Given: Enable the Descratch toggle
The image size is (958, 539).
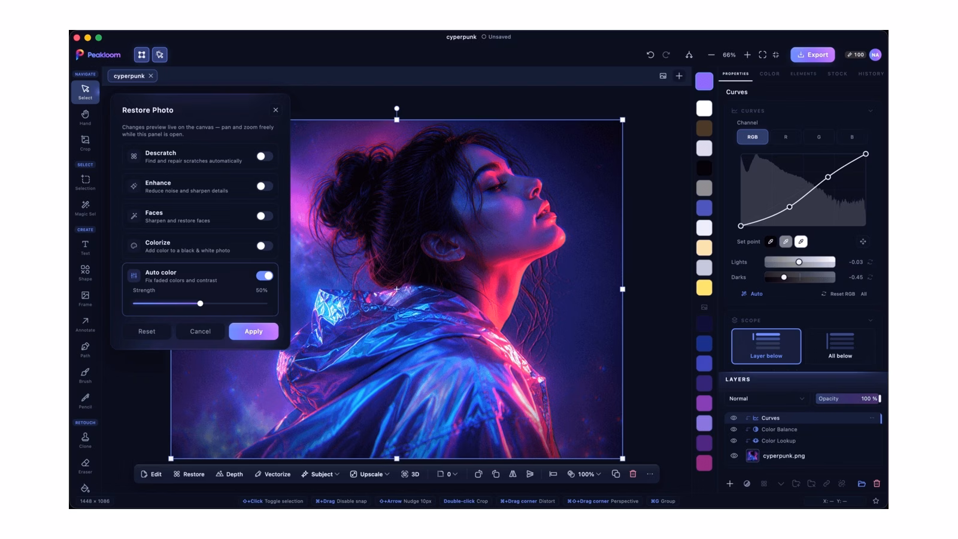Looking at the screenshot, I should point(264,156).
